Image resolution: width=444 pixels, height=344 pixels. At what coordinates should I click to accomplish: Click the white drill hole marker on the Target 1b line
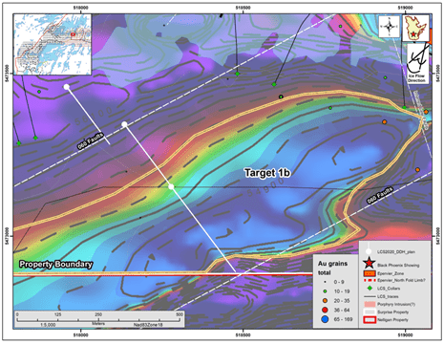coord(171,186)
